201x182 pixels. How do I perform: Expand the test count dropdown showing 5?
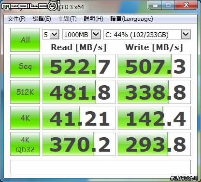(54, 34)
